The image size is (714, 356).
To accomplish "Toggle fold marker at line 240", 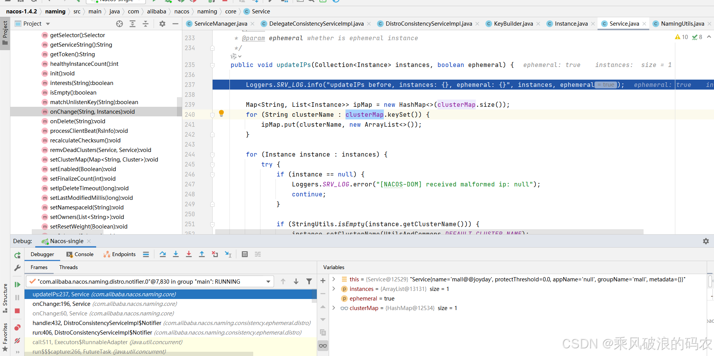I will [x=212, y=115].
